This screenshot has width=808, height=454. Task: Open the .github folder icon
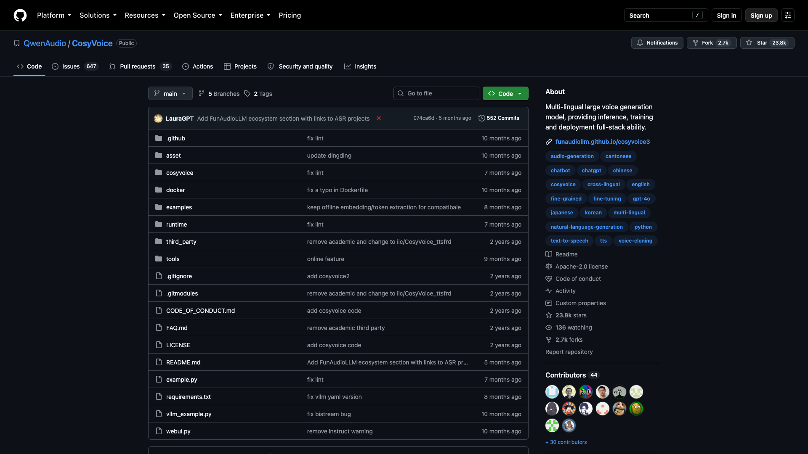[x=159, y=138]
